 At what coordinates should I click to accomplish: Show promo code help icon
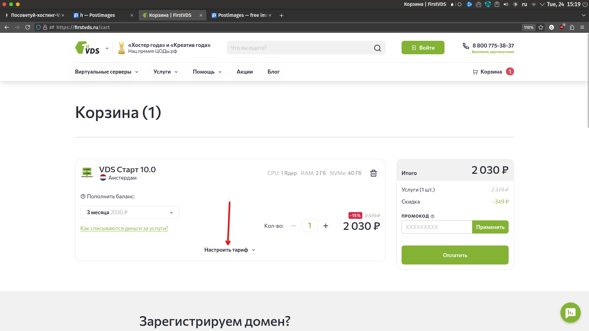click(433, 216)
